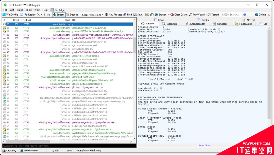274x155 pixels.
Task: Click the lock icon of session 40
Action: (x=5, y=42)
